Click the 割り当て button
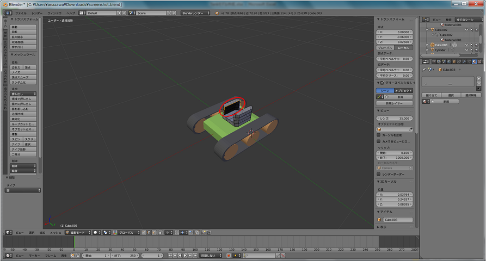The height and width of the screenshot is (261, 486). tap(432, 95)
